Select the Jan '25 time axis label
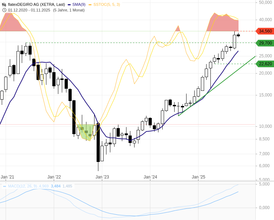Screen dimensions: 274x220 click(198, 177)
